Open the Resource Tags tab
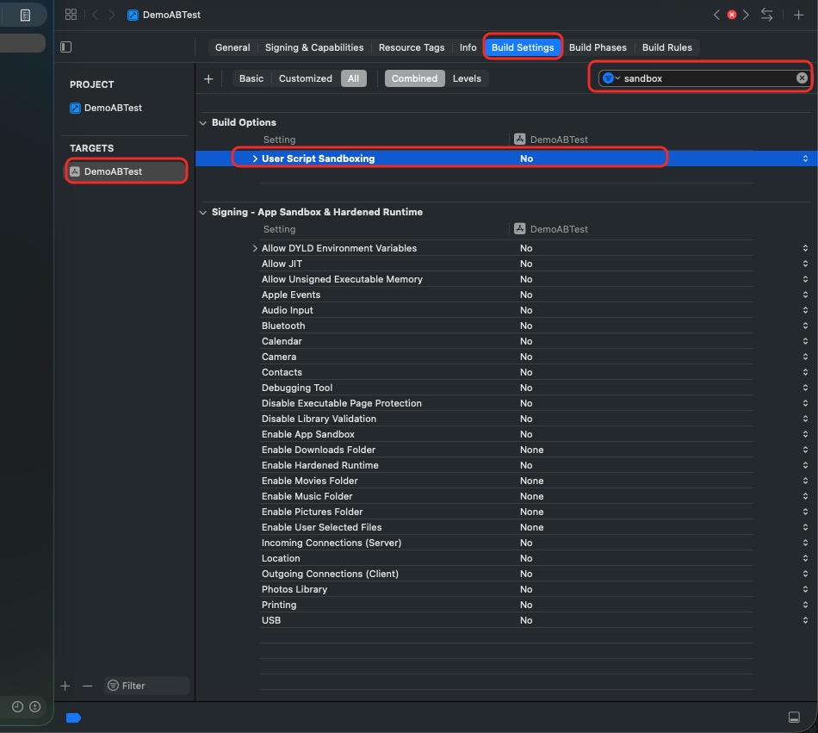The height and width of the screenshot is (733, 818). 412,47
